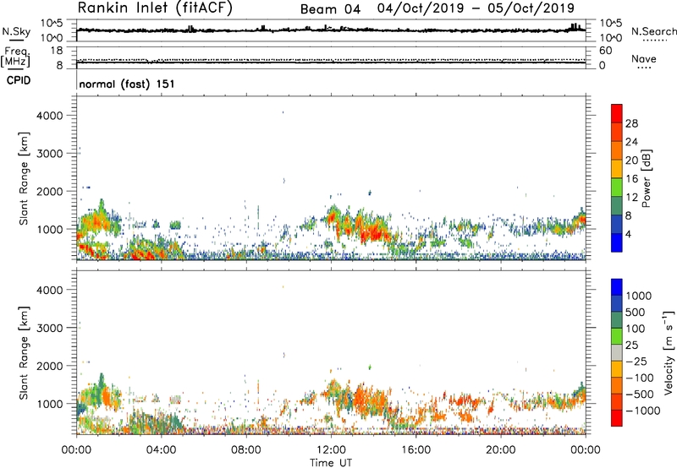Click the '08:00' time axis tick
This screenshot has height=468, width=677.
click(x=246, y=450)
